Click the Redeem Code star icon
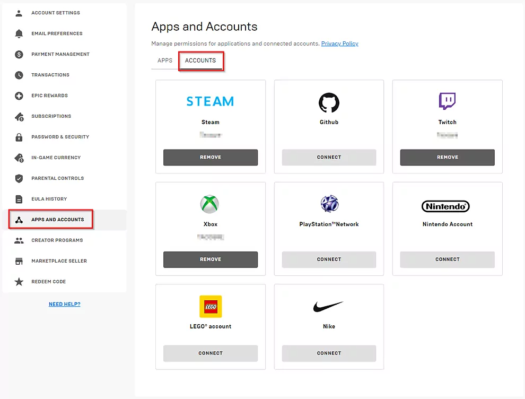This screenshot has width=525, height=399. click(x=19, y=282)
